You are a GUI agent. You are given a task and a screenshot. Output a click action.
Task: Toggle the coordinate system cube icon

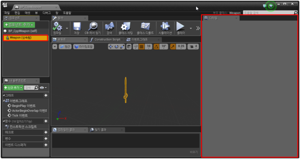129,47
